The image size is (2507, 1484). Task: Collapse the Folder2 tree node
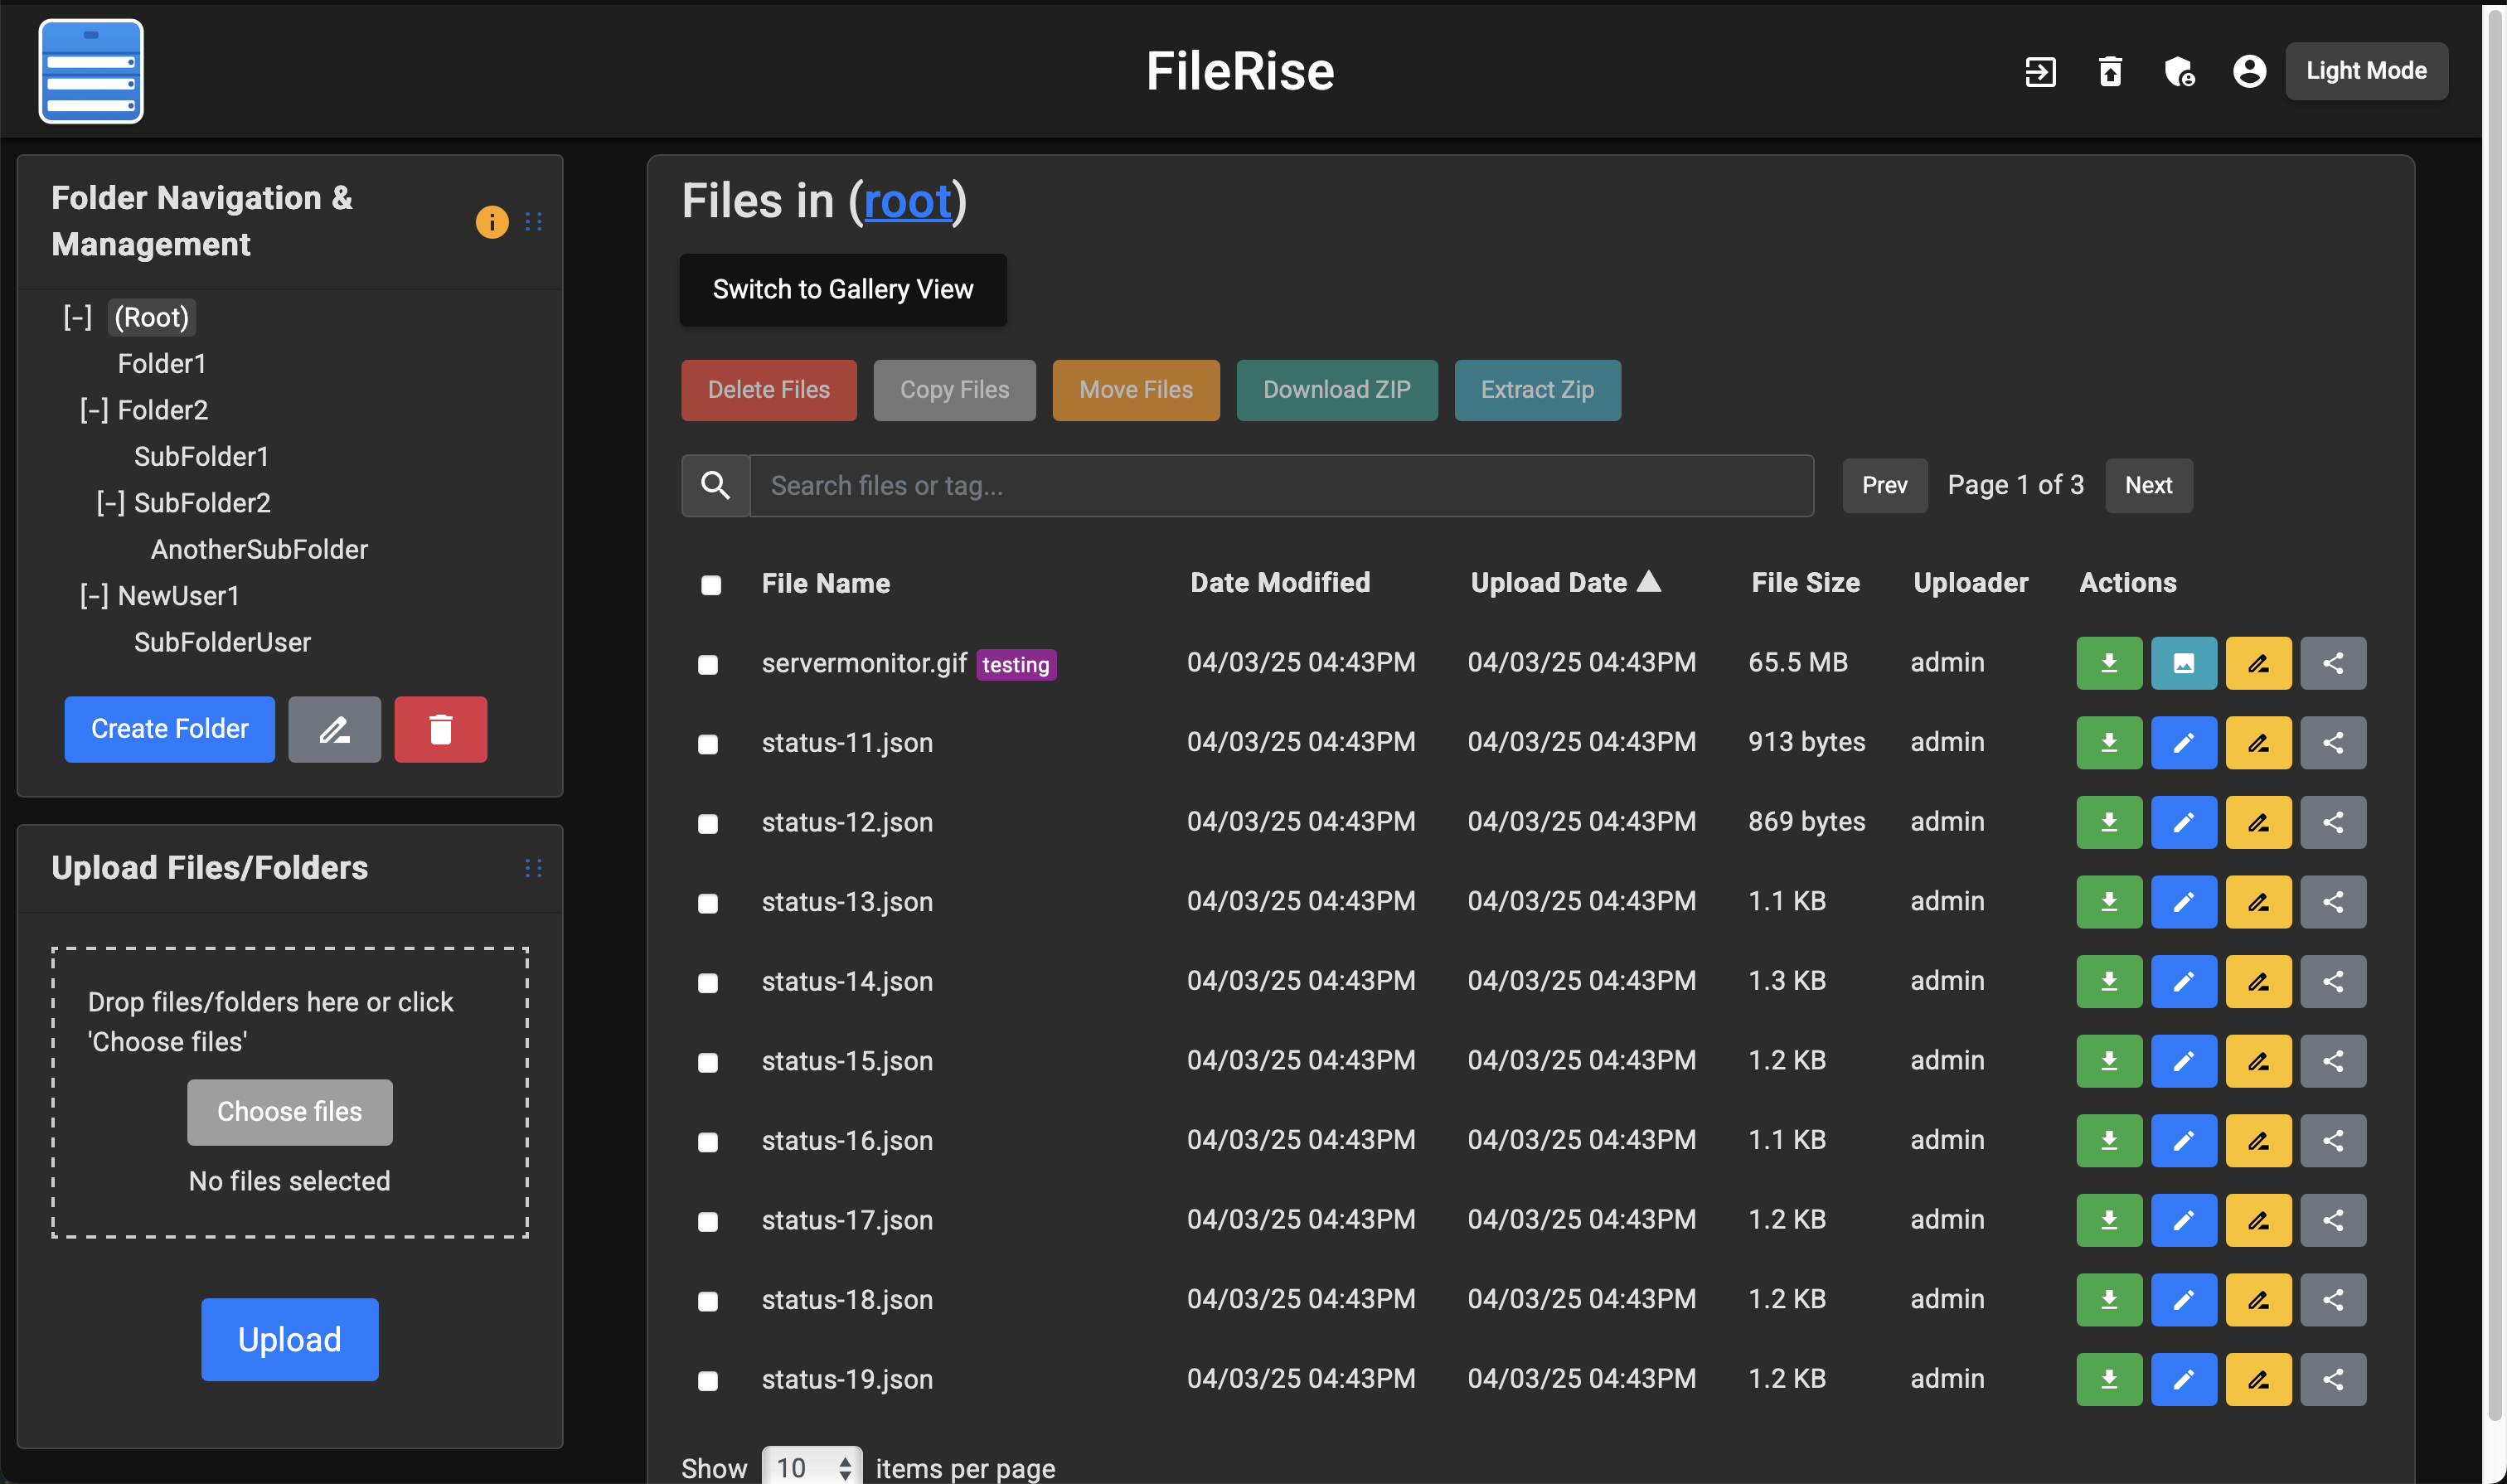[x=94, y=410]
